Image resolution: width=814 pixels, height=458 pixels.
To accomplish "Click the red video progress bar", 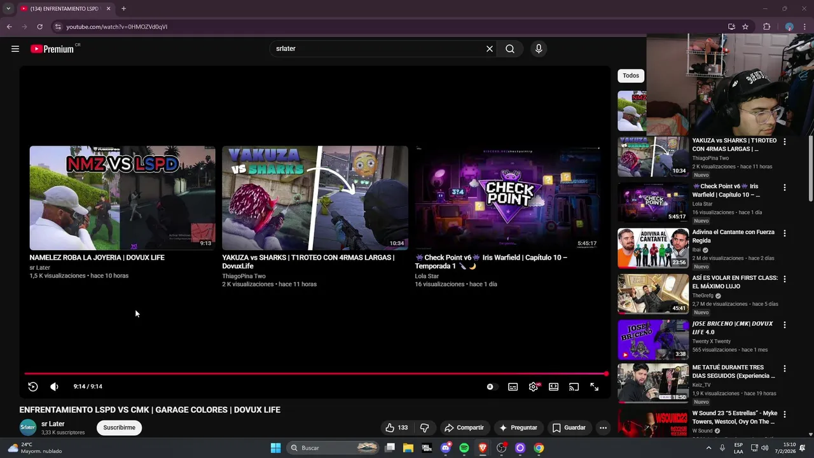I will click(x=315, y=374).
